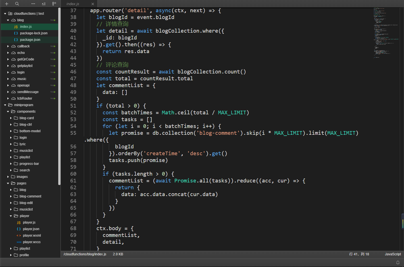The height and width of the screenshot is (267, 404).
Task: Click the 2.0 KB file size label
Action: 118,254
